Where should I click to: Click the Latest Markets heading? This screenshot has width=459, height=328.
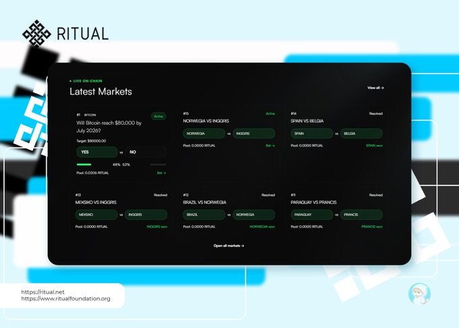(101, 92)
